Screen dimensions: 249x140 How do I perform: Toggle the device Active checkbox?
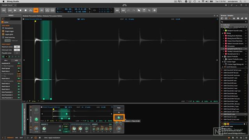click(3, 22)
